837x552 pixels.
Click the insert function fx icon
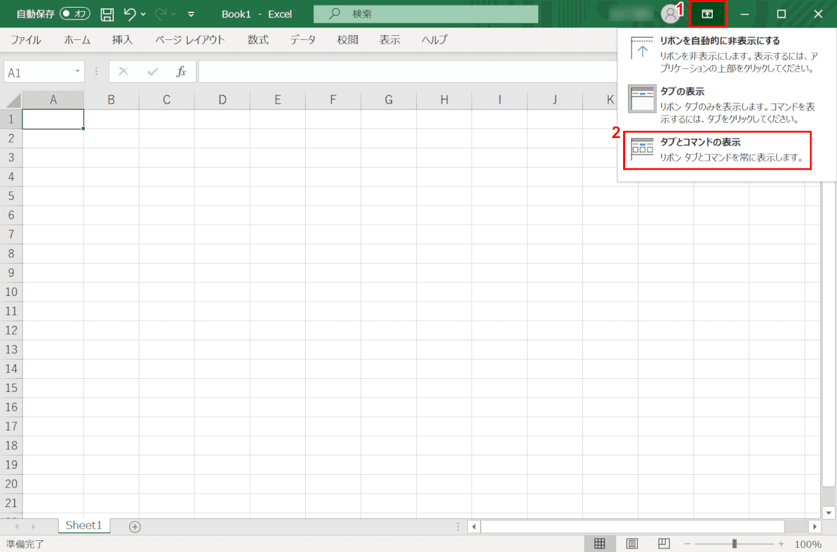coord(181,72)
